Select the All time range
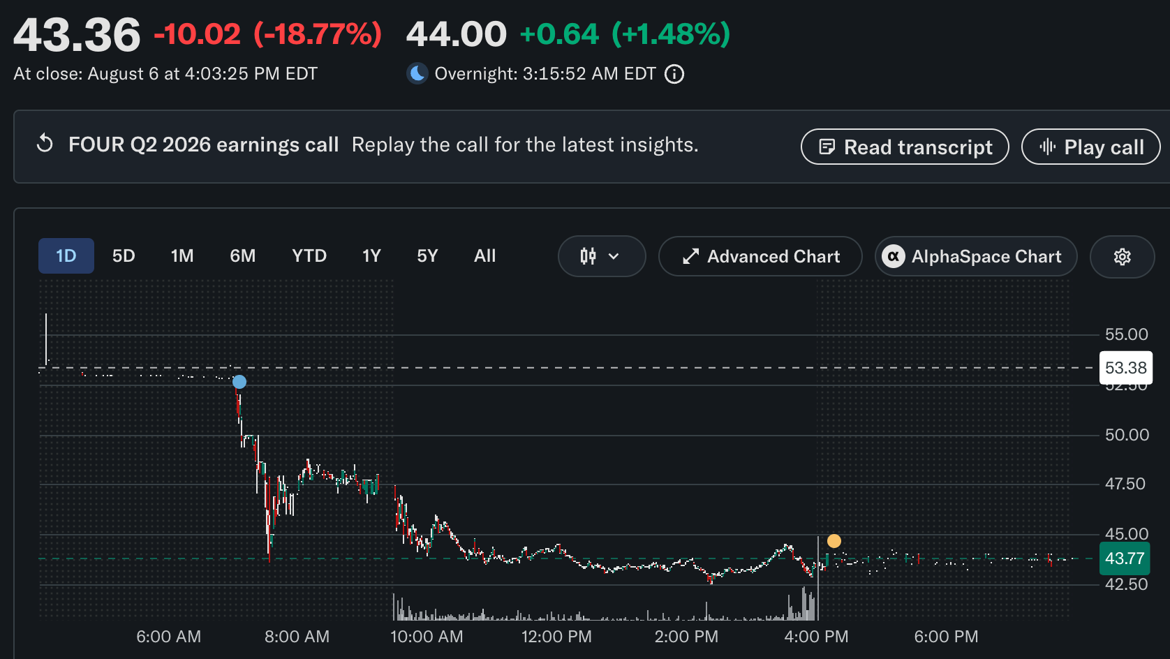This screenshot has width=1170, height=659. 485,256
